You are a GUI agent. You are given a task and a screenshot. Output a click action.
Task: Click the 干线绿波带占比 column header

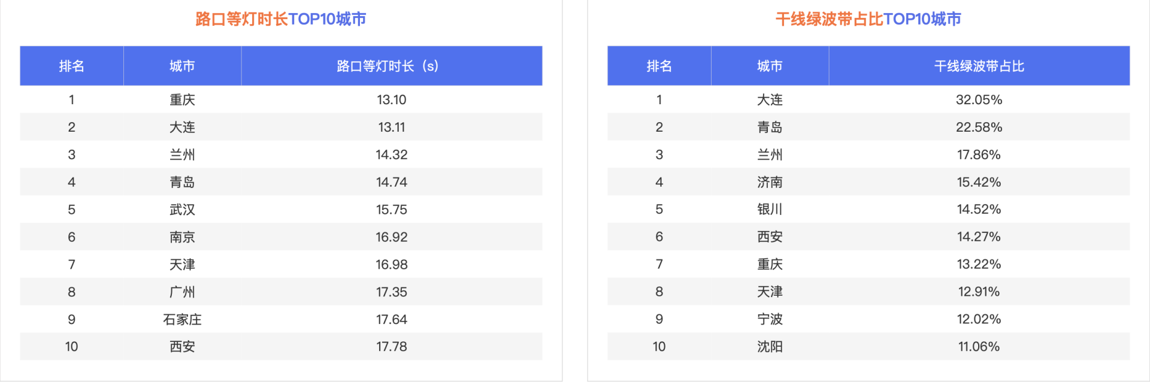979,66
